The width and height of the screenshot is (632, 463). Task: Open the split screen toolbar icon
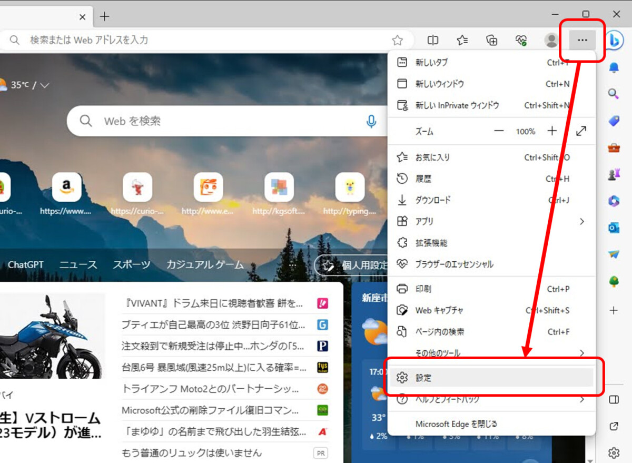click(x=433, y=40)
